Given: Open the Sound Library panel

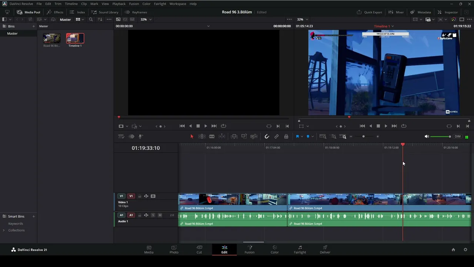Looking at the screenshot, I should pos(105,12).
